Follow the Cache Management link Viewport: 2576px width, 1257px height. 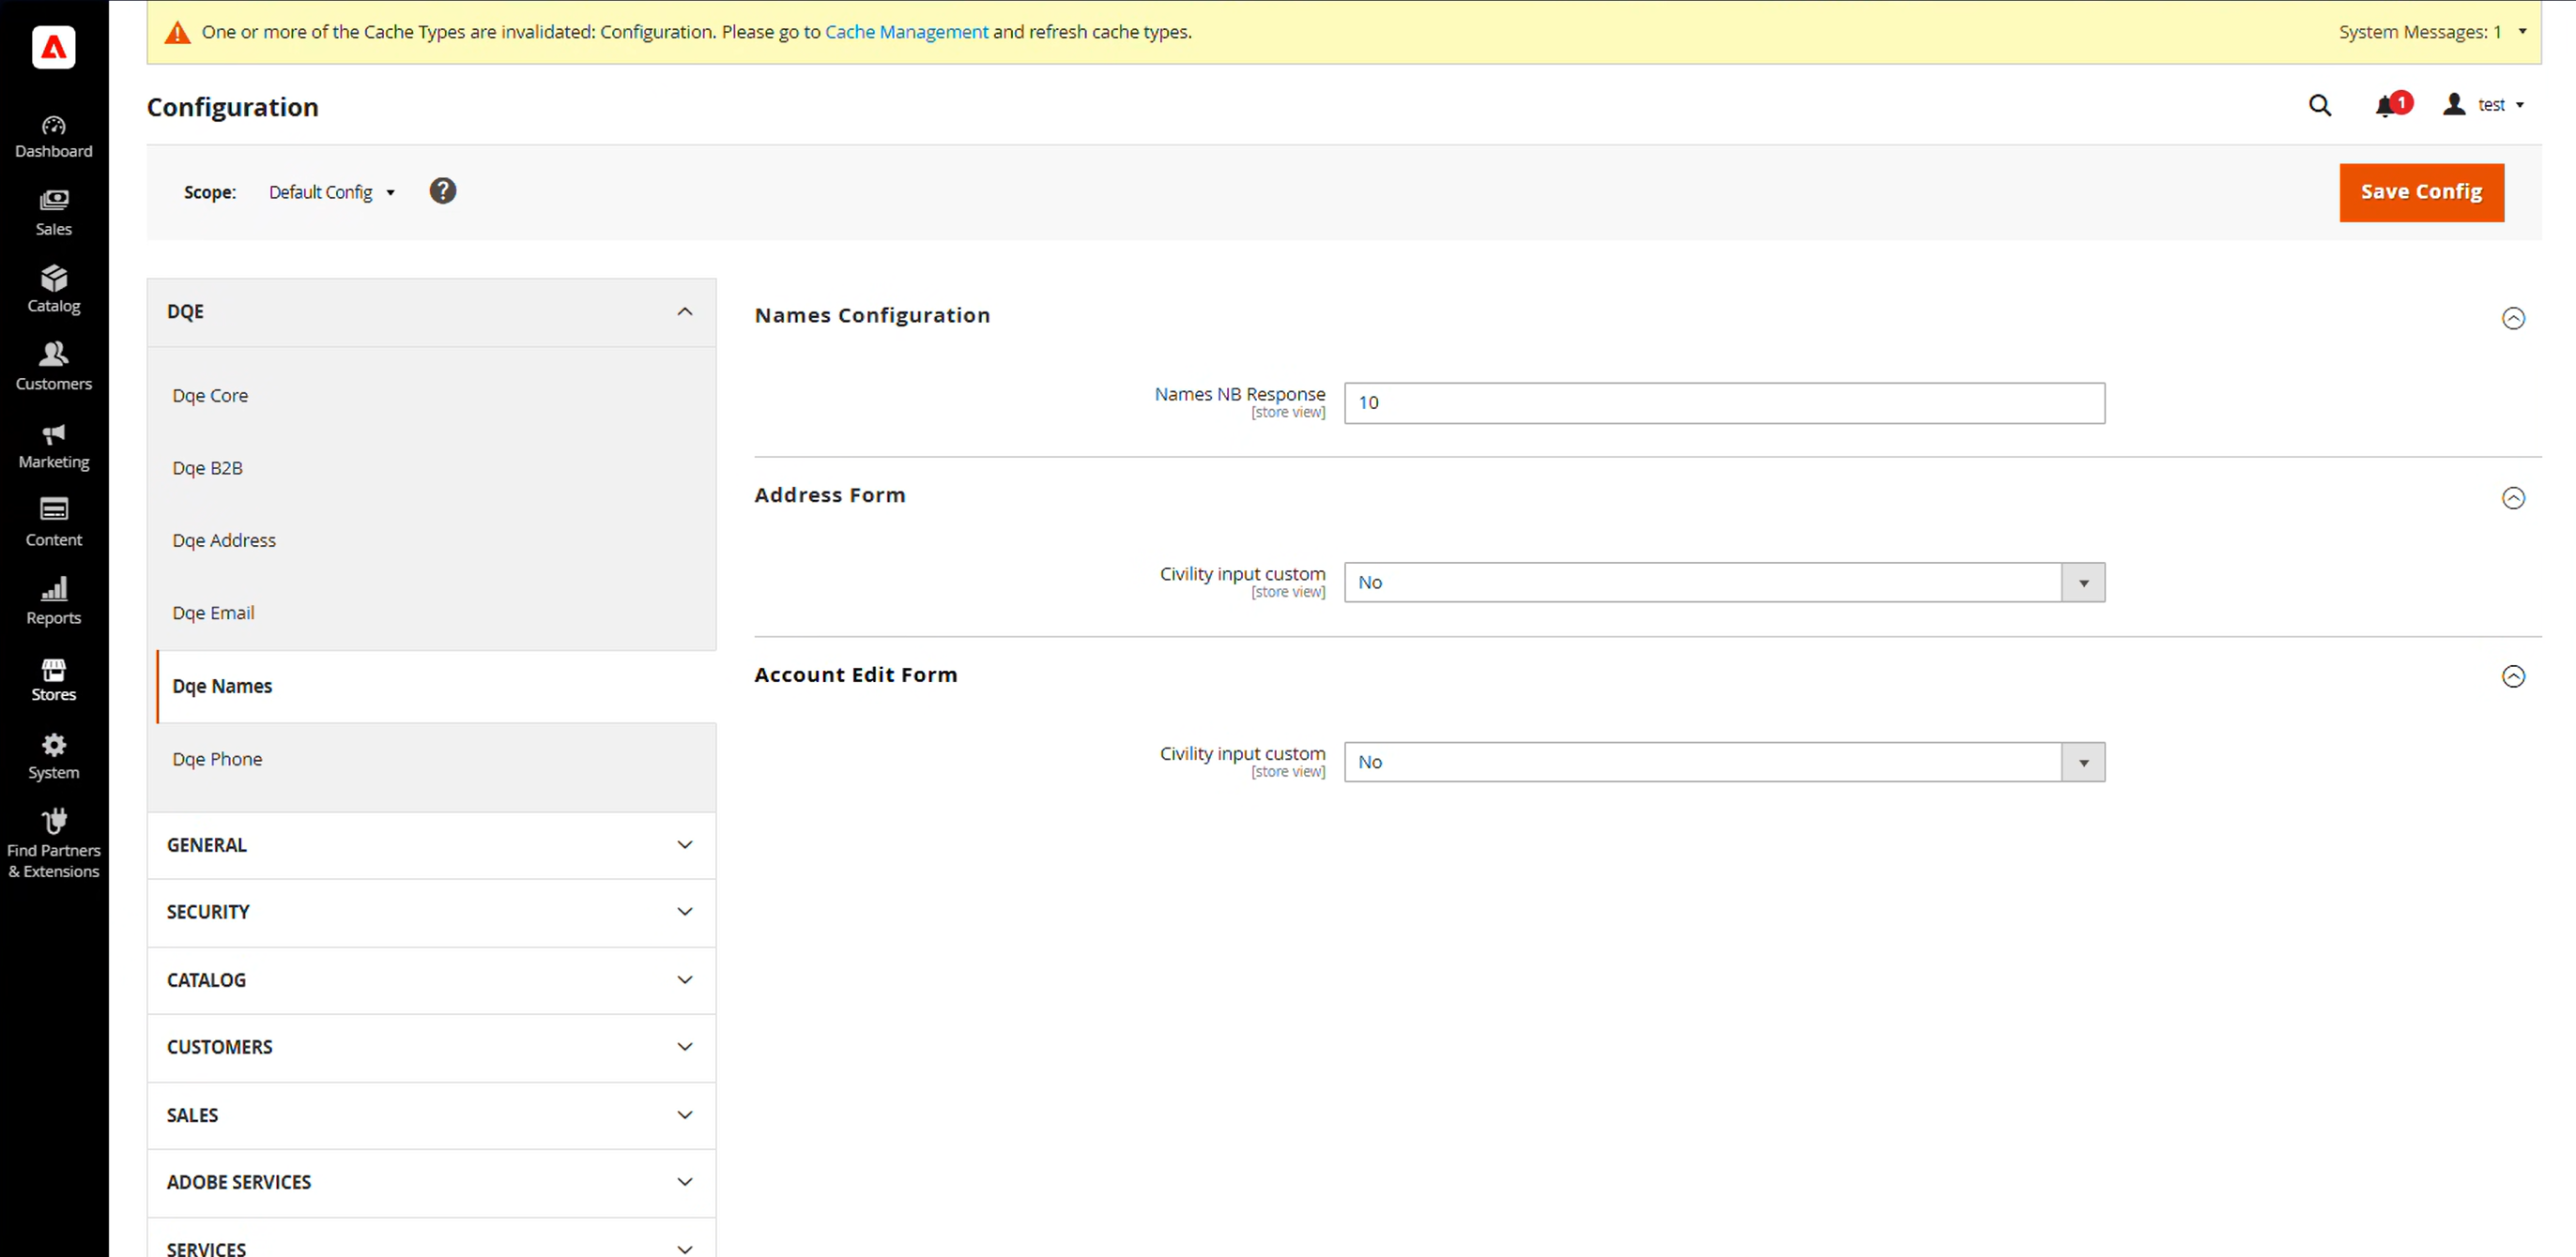coord(905,32)
